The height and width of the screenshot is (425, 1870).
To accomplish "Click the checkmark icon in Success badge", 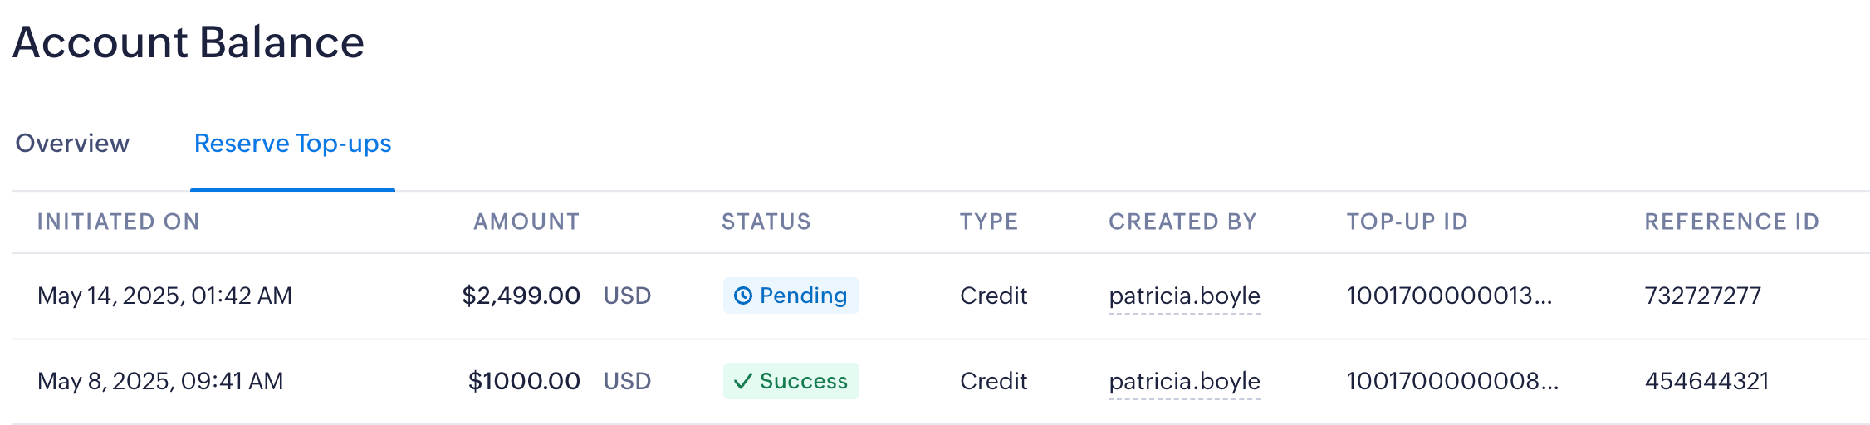I will tap(743, 381).
